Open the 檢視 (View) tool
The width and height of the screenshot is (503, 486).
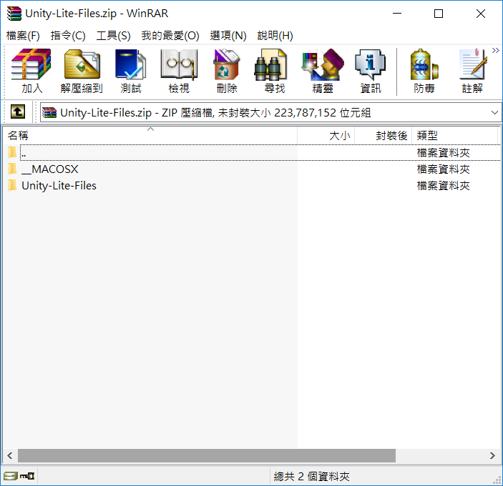(x=179, y=71)
